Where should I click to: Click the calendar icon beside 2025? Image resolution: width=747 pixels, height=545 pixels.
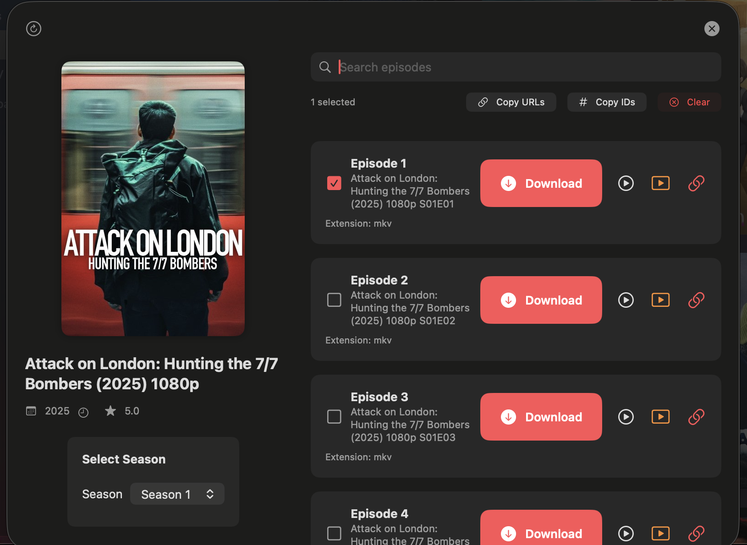point(31,411)
